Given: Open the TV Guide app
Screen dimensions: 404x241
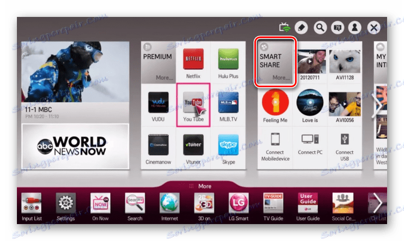Looking at the screenshot, I should point(273,207).
